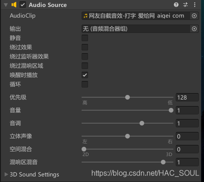Click the 循环 property label

pos(15,84)
